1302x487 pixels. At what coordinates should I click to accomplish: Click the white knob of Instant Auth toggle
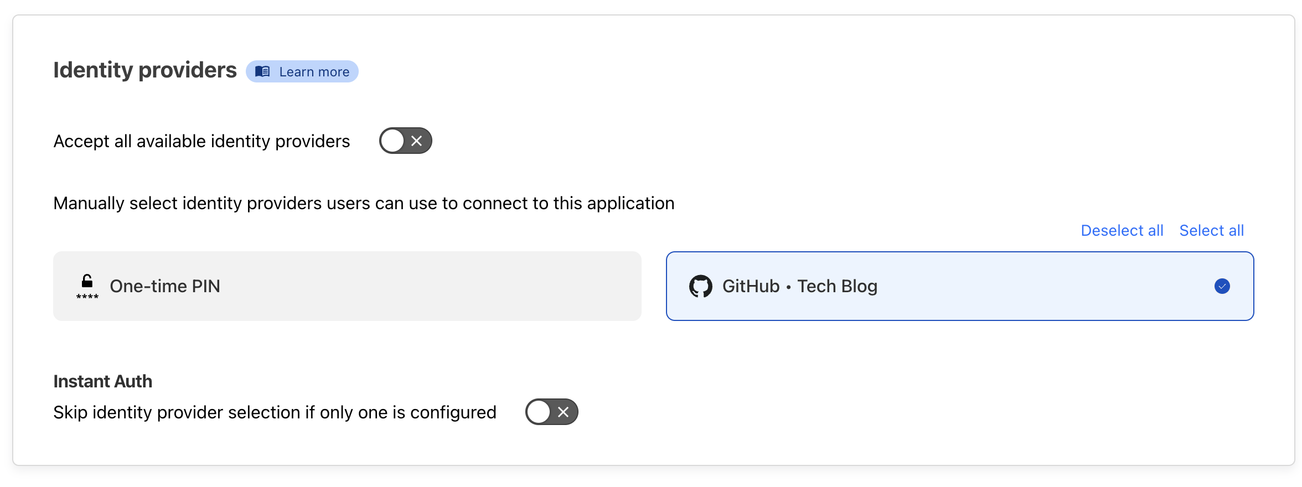tap(539, 412)
